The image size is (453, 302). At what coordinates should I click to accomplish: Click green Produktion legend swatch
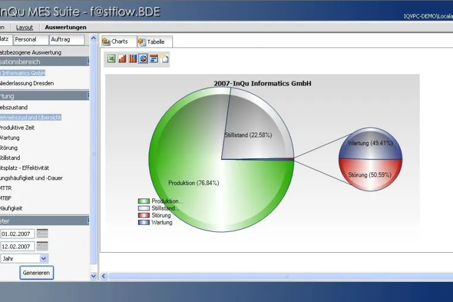pos(144,201)
